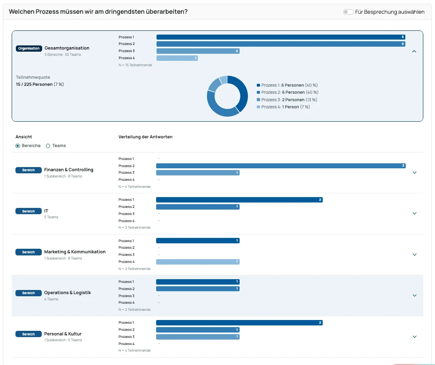Collapse the Gesamtorganisation card

pos(414,51)
